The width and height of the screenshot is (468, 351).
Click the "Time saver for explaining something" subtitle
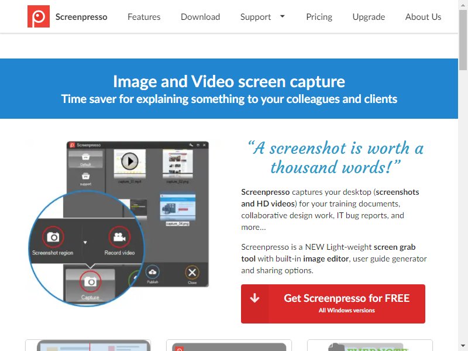229,99
